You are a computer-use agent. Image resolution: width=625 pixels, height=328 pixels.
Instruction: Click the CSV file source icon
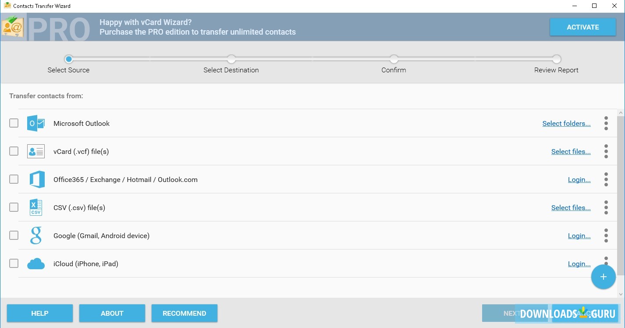click(36, 207)
